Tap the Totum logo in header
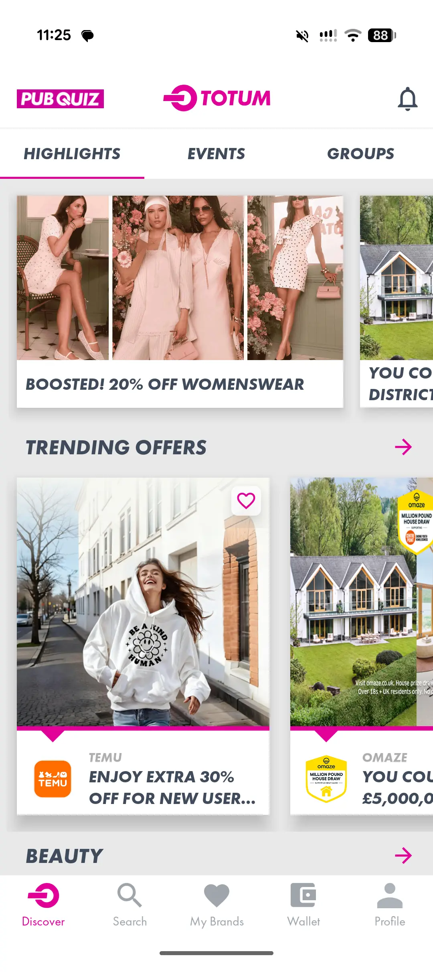The width and height of the screenshot is (433, 972). [217, 98]
